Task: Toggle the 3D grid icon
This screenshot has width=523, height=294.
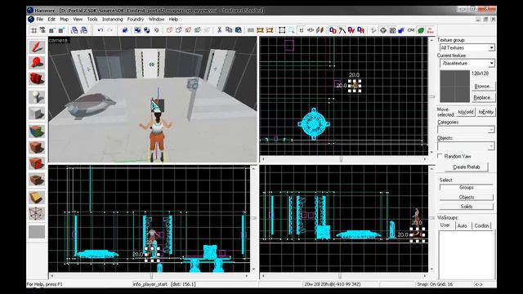Action: coord(42,30)
